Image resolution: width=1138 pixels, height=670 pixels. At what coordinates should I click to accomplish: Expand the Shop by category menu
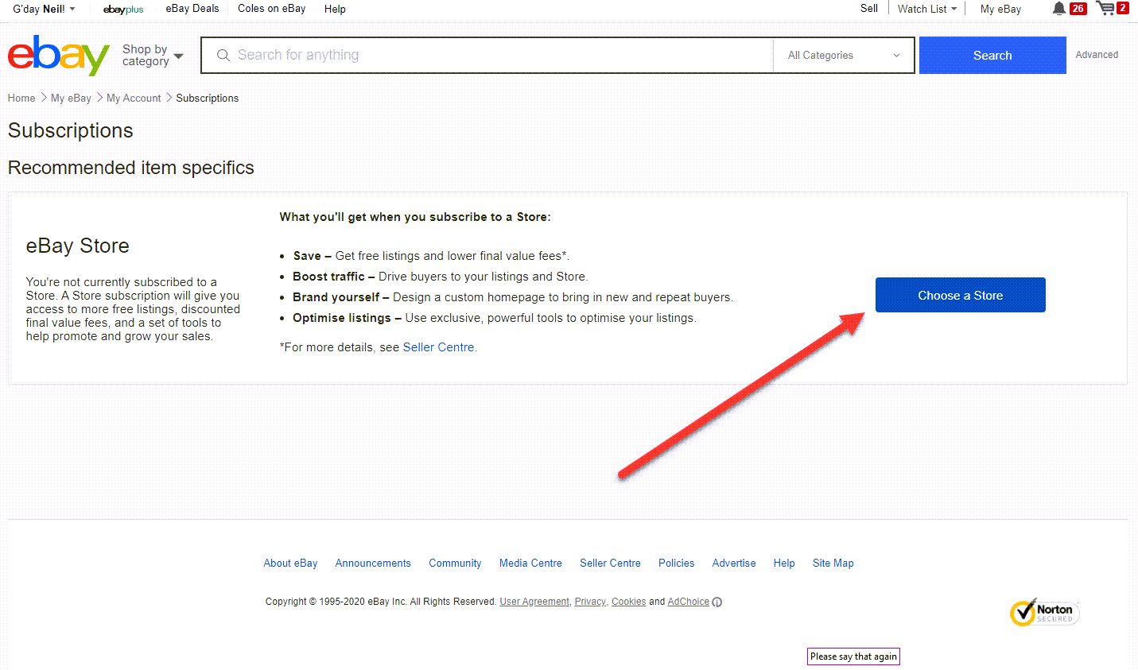coord(153,55)
